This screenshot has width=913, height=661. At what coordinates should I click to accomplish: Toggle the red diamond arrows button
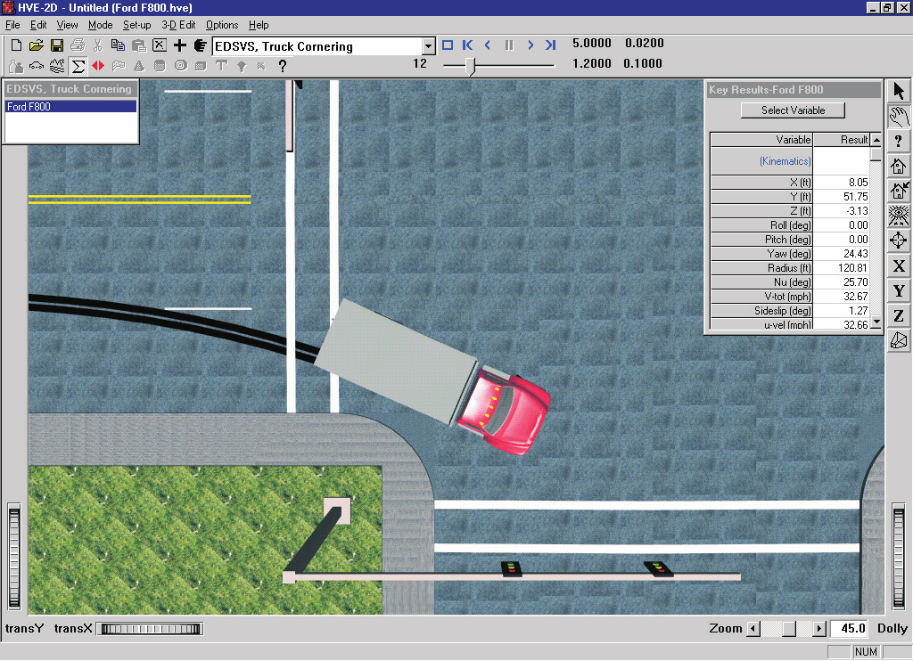click(x=98, y=66)
